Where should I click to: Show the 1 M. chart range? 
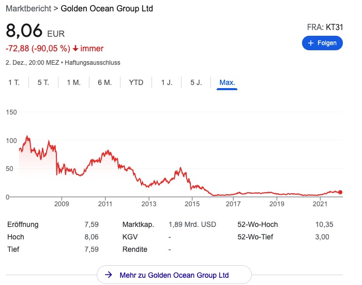click(x=73, y=82)
